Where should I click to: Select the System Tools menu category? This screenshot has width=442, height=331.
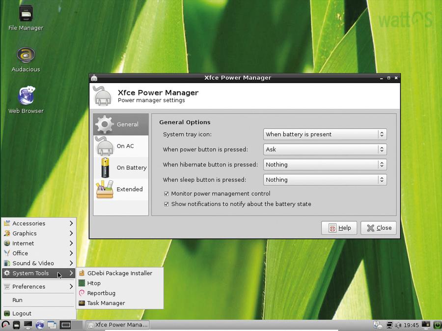click(x=39, y=273)
